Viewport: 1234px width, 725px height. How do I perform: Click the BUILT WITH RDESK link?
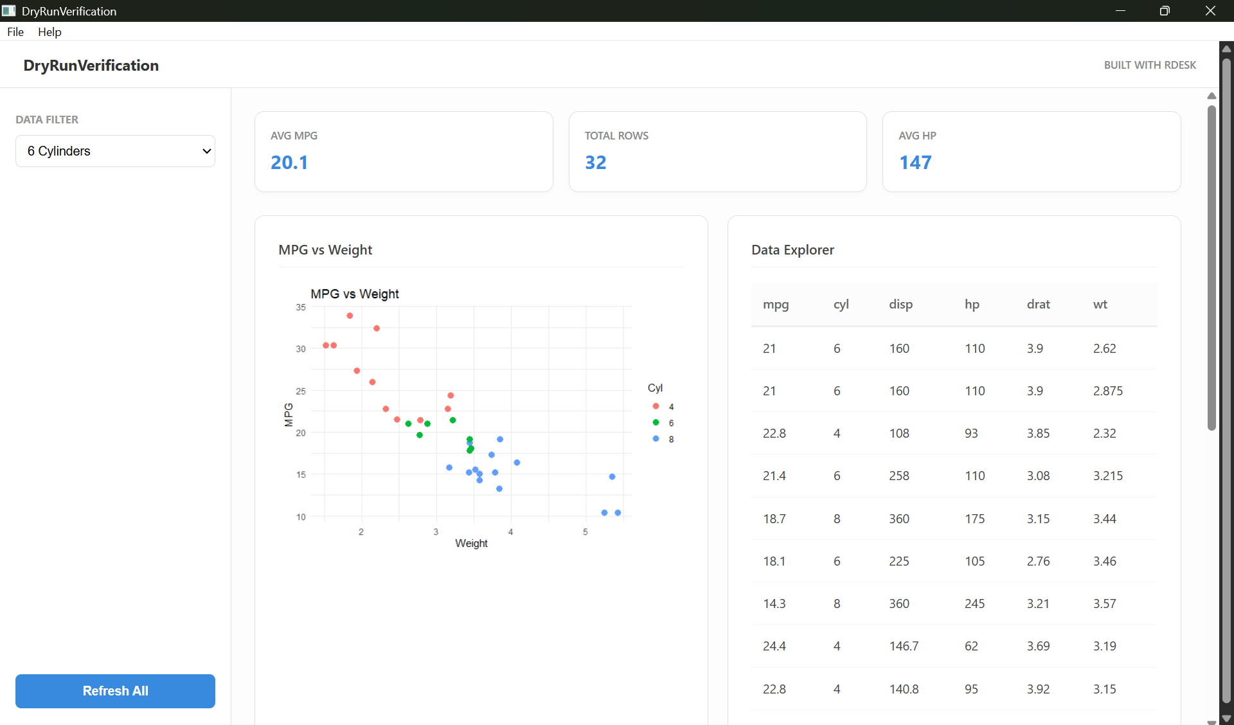[1150, 64]
